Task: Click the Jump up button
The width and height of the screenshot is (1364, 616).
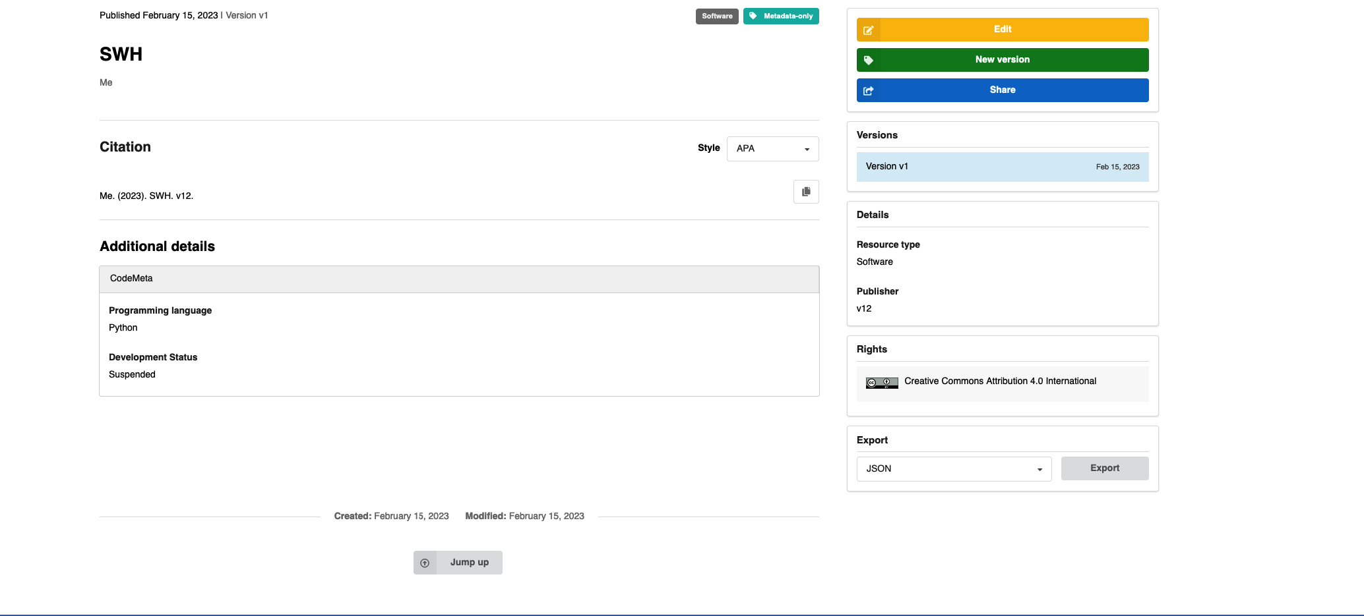Action: pyautogui.click(x=469, y=562)
